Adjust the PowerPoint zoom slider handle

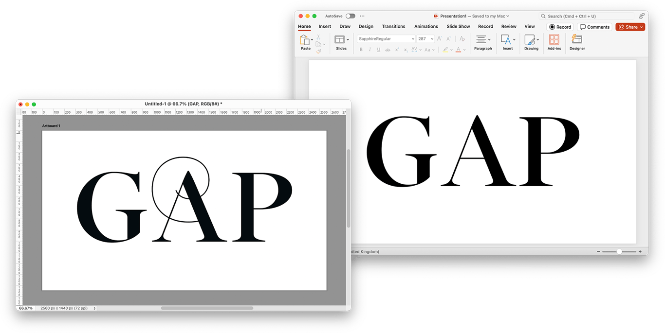pos(619,252)
